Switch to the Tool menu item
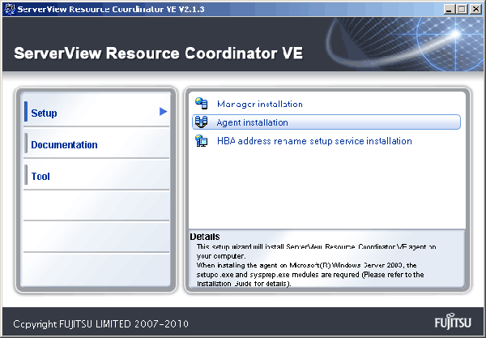 click(96, 174)
